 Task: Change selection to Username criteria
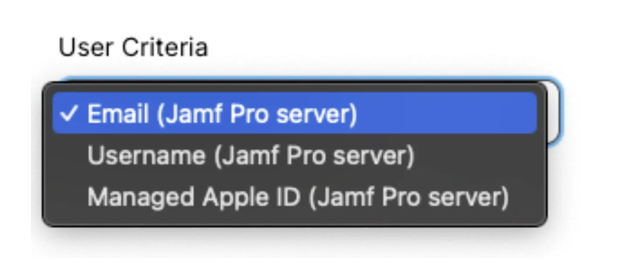[x=252, y=155]
